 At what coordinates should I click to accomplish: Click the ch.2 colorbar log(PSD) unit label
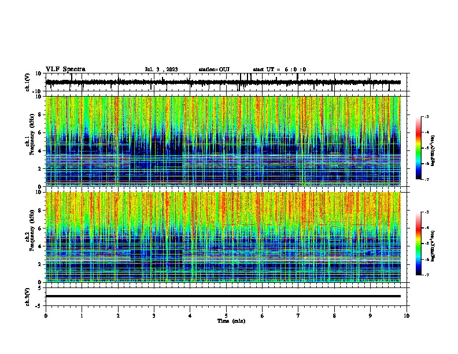pos(433,246)
